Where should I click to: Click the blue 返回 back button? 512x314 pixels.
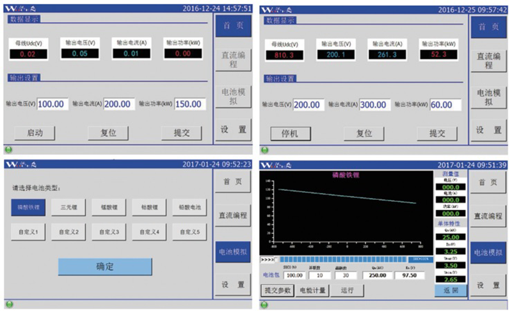click(x=451, y=290)
